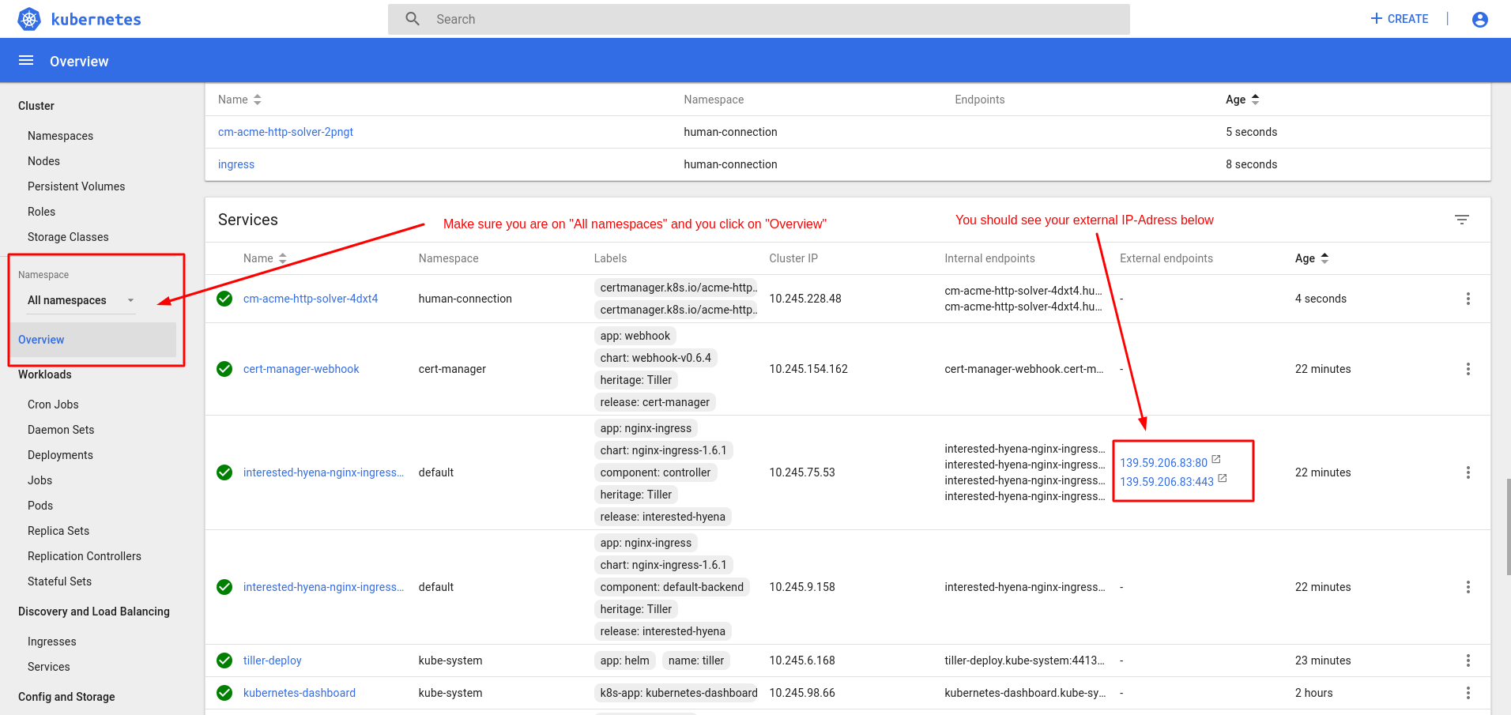Expand the hamburger navigation menu
The width and height of the screenshot is (1511, 715).
point(25,60)
